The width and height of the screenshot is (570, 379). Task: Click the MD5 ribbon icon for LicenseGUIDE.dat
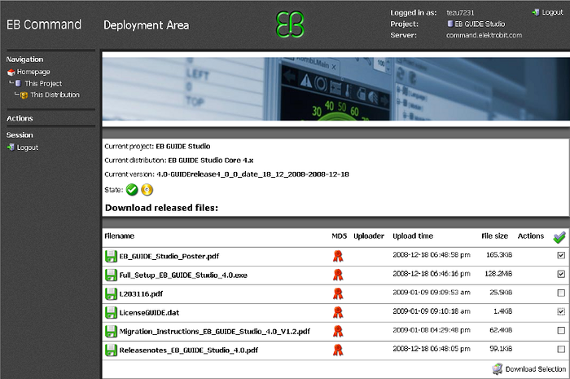tap(337, 312)
